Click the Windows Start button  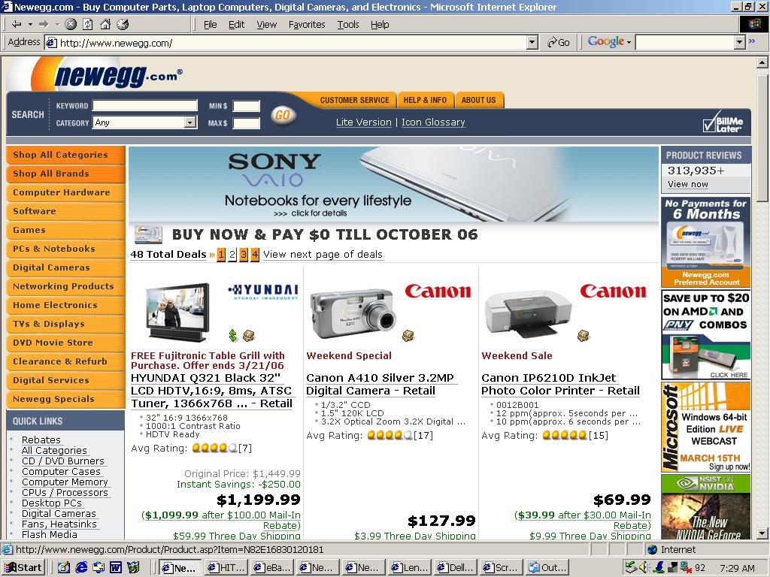23,568
